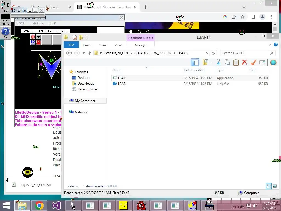The image size is (281, 211).
Task: Open the quick access toolbar customize dropdown
Action: (86, 37)
